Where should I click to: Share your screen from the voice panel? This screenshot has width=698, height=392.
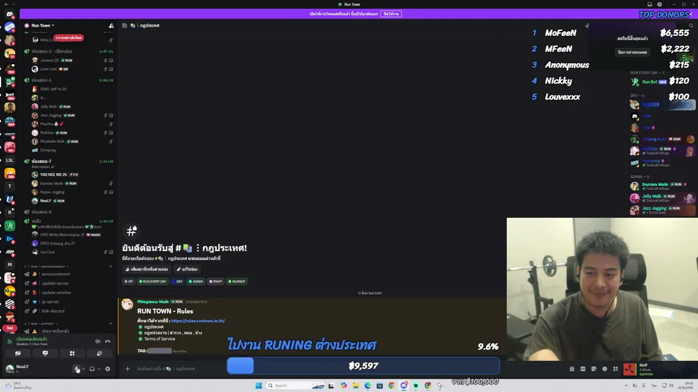coord(45,353)
